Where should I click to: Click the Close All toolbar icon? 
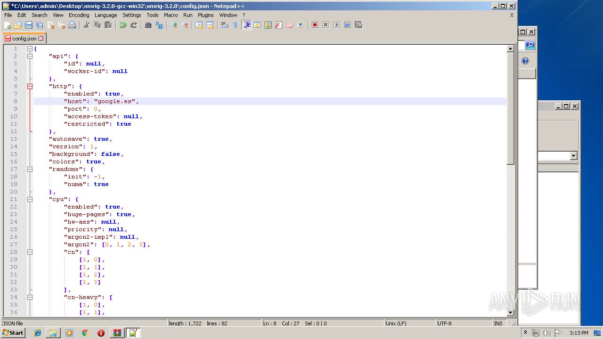click(61, 25)
